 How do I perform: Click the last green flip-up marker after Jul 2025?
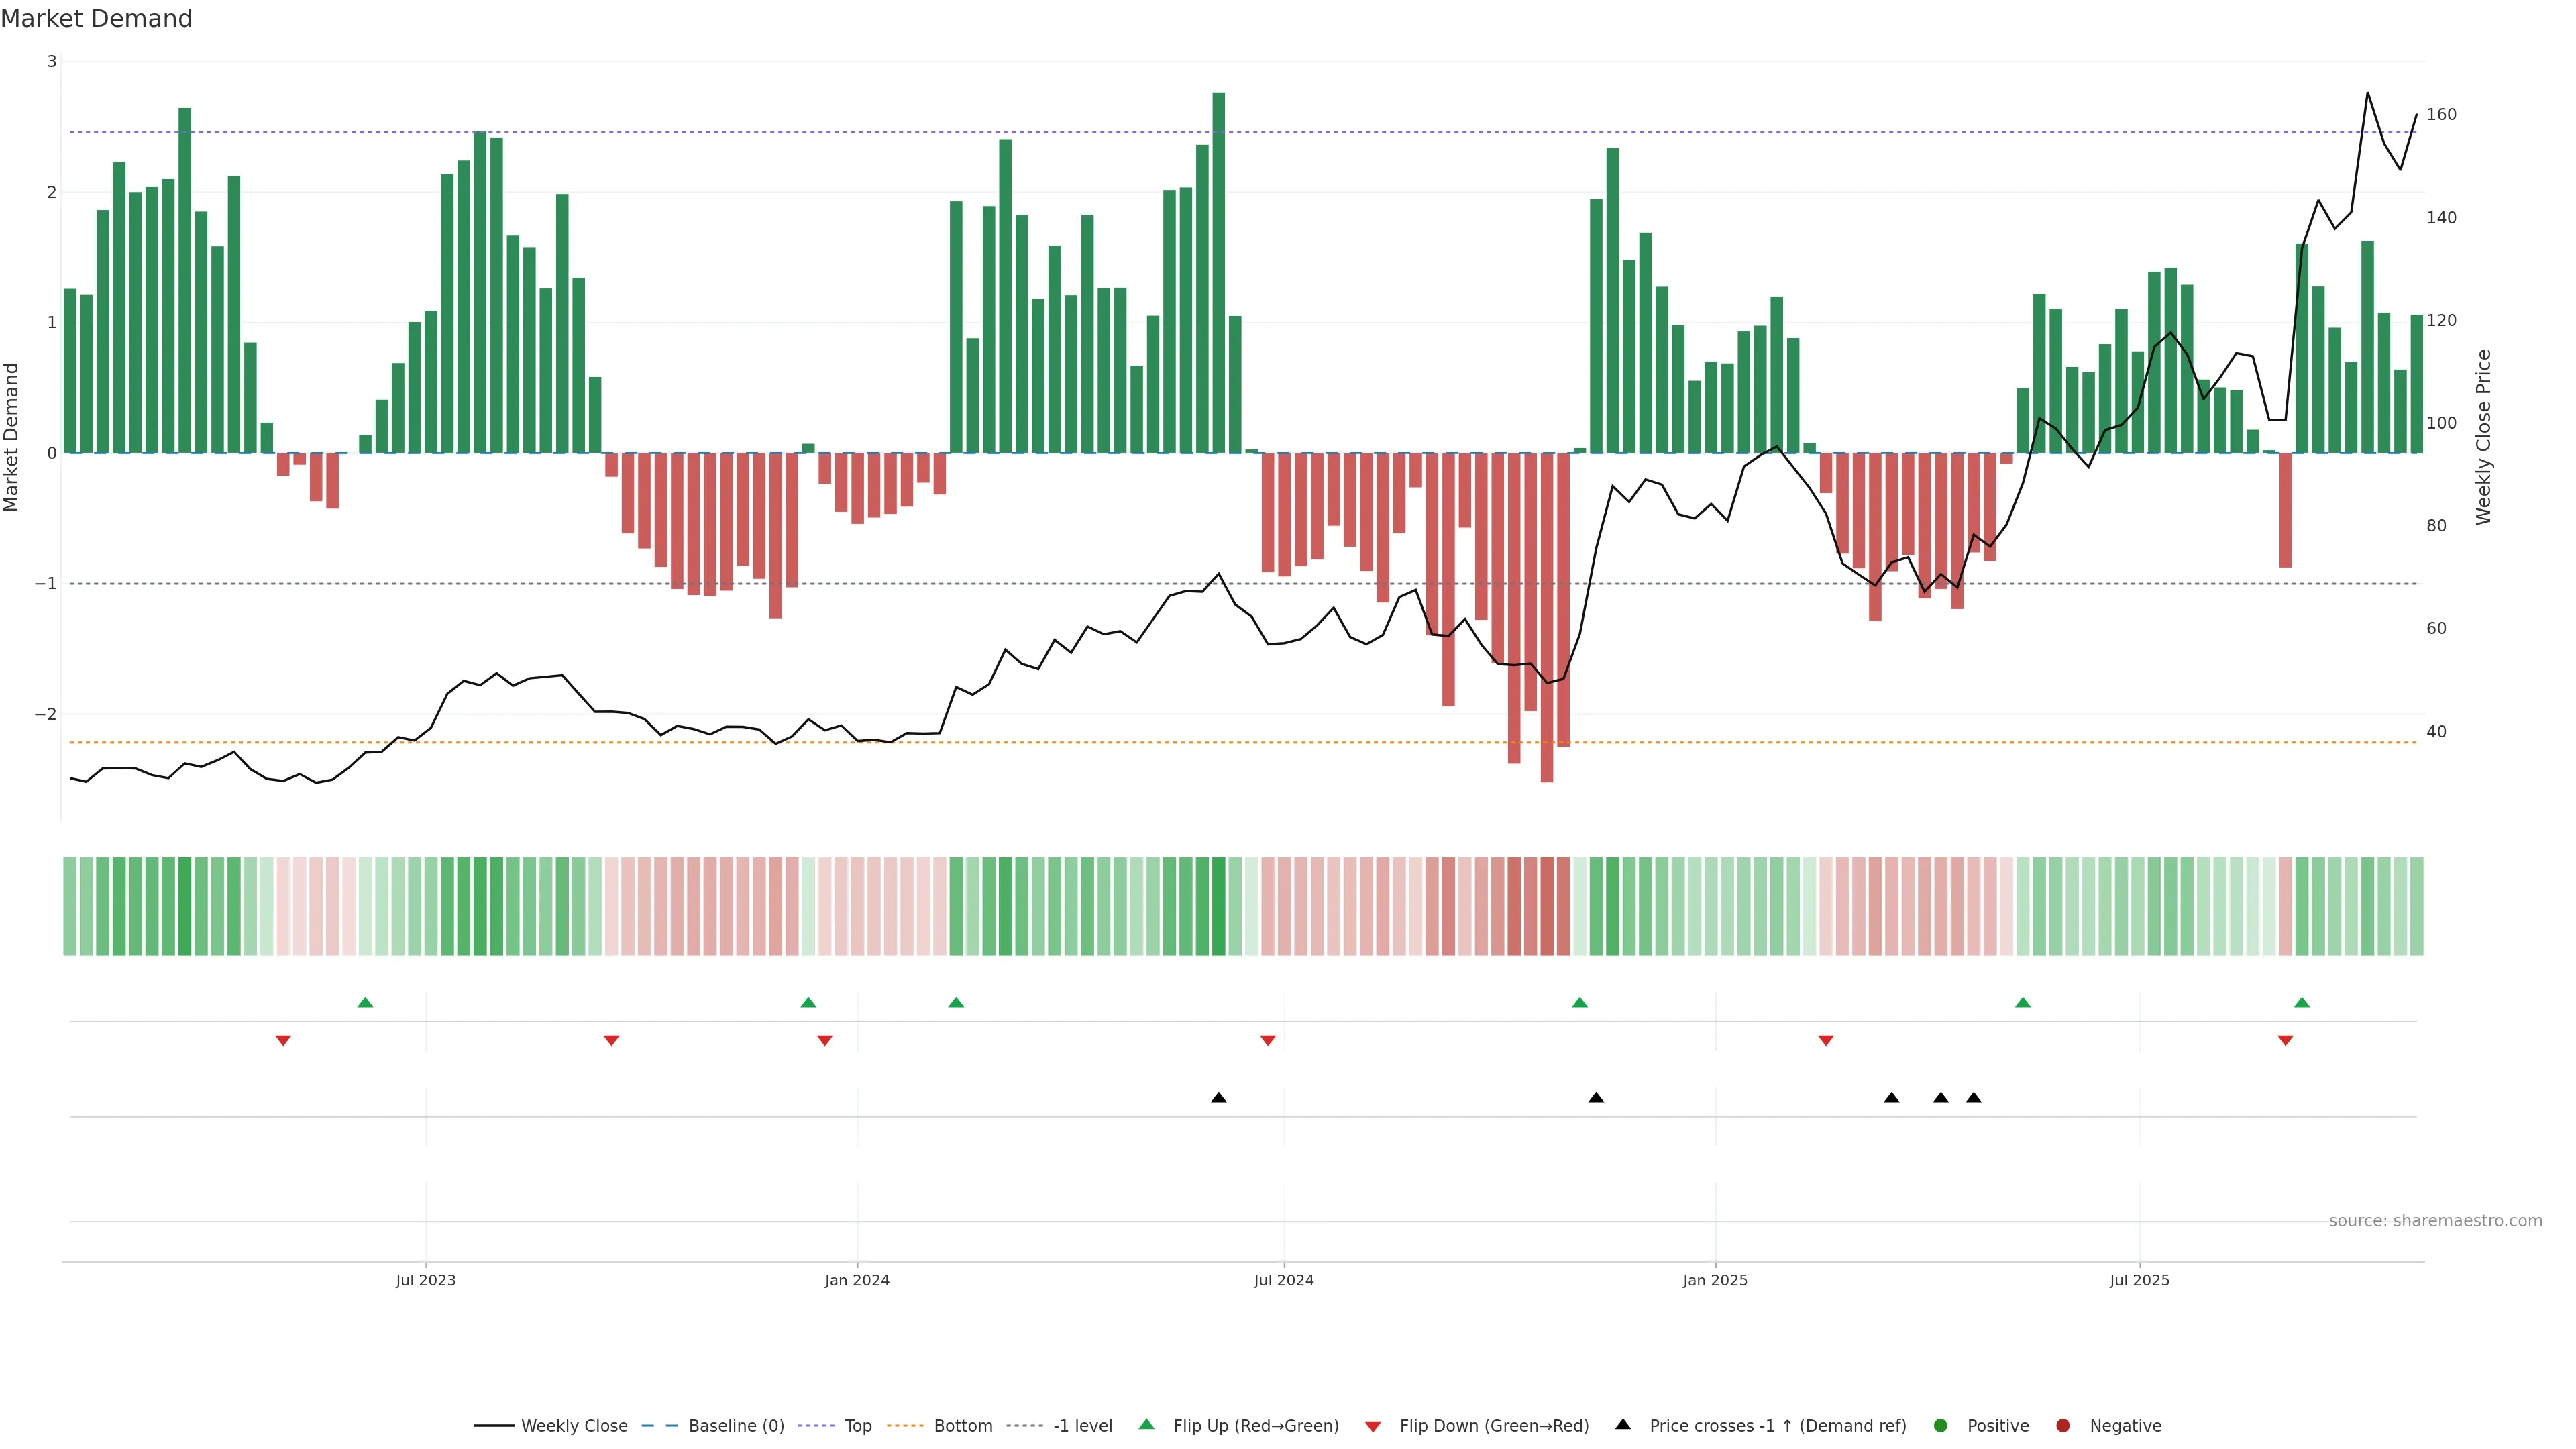[2302, 1002]
